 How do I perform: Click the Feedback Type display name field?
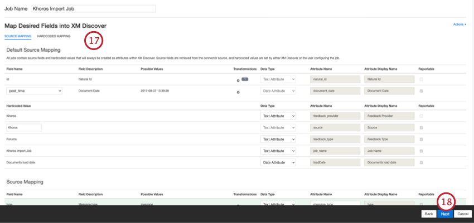[389, 139]
